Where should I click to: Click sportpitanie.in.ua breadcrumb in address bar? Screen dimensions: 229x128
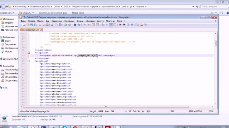tap(110, 7)
